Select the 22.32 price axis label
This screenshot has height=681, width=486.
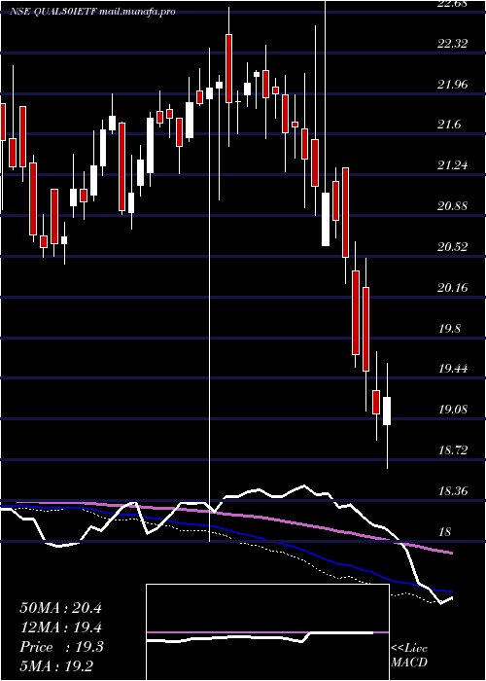click(452, 44)
